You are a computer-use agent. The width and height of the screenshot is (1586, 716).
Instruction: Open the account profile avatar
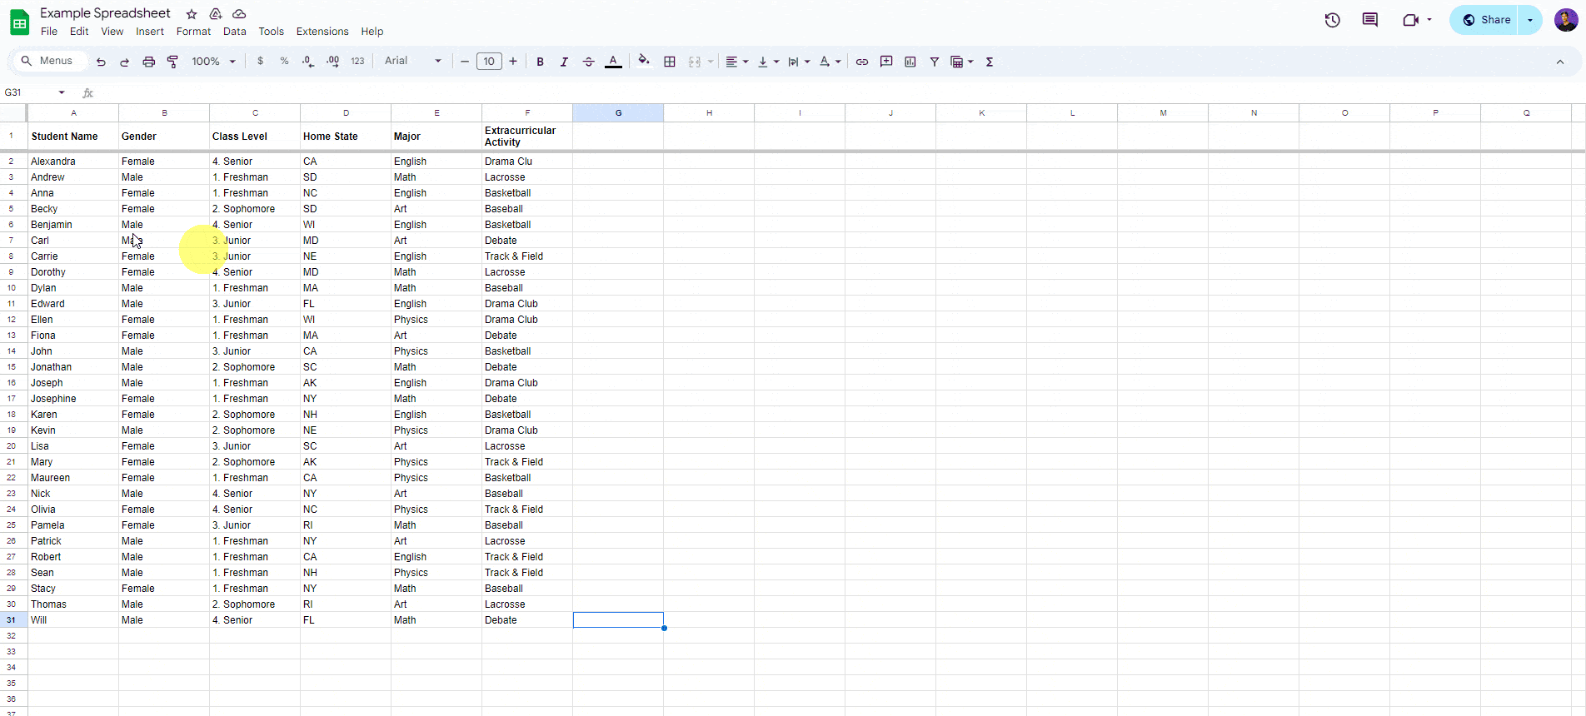tap(1566, 20)
